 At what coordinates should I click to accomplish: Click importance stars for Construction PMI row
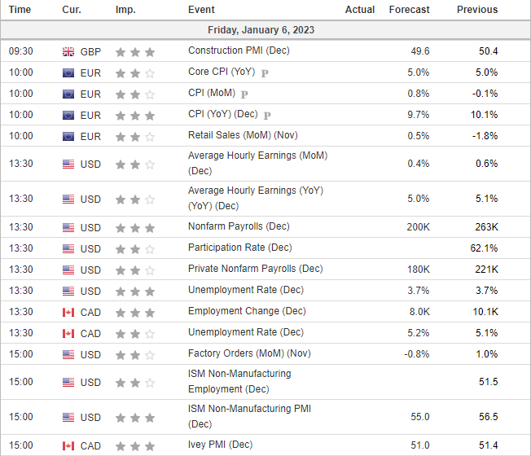135,52
